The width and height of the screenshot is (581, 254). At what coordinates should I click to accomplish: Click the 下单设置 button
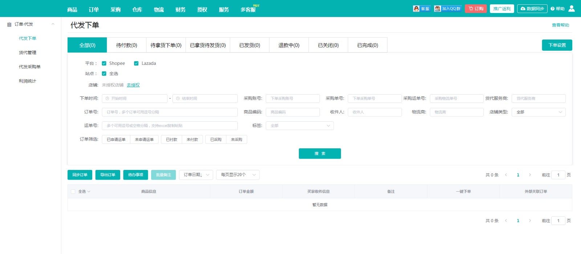557,45
